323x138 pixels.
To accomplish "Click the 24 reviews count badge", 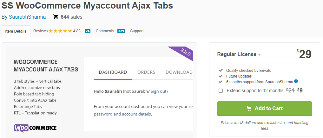I will pos(88,31).
